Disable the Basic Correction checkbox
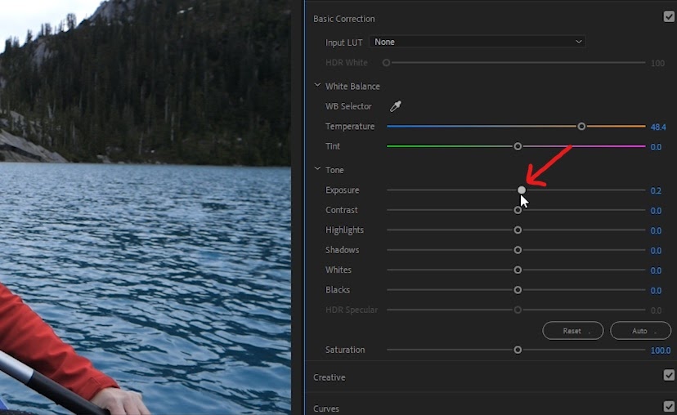Screen dimensions: 677x415 click(669, 16)
